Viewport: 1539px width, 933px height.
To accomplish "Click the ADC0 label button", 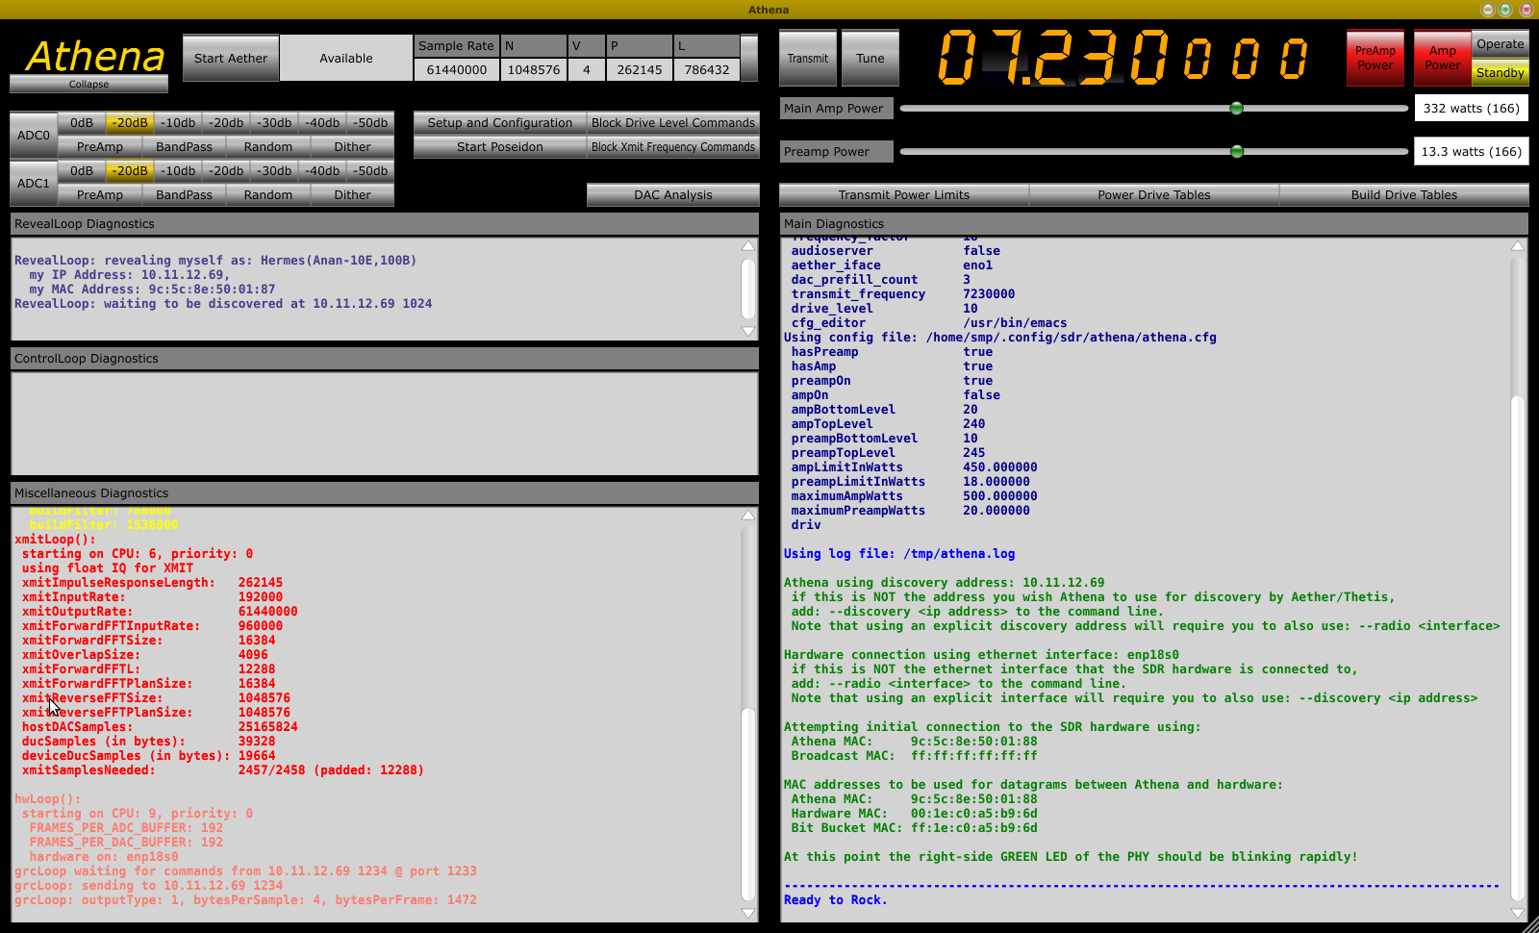I will tap(34, 136).
